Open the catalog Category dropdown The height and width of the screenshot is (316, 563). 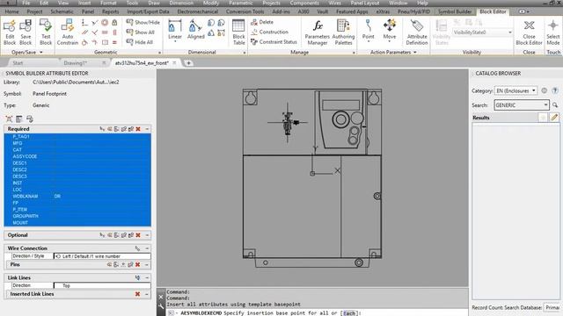click(x=515, y=90)
